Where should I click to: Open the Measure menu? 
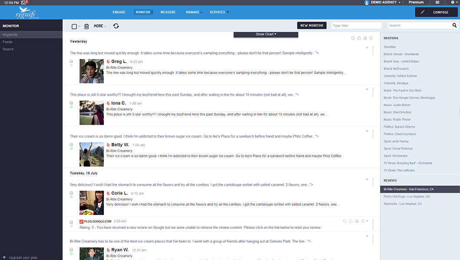pyautogui.click(x=168, y=12)
